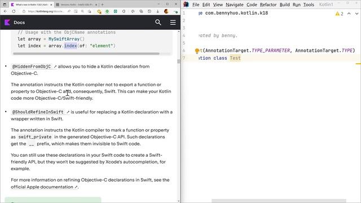Jump to previous highlighted error arrow
Viewport: 361px width, 203px height.
[x=349, y=14]
